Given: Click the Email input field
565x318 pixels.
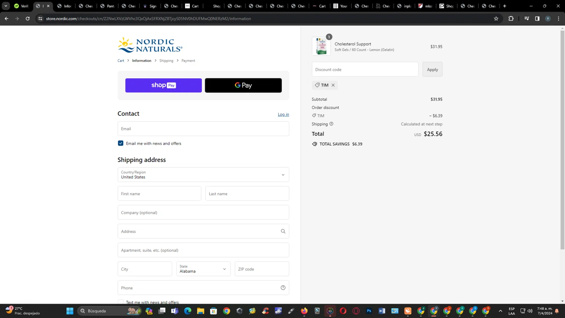Looking at the screenshot, I should pyautogui.click(x=203, y=129).
